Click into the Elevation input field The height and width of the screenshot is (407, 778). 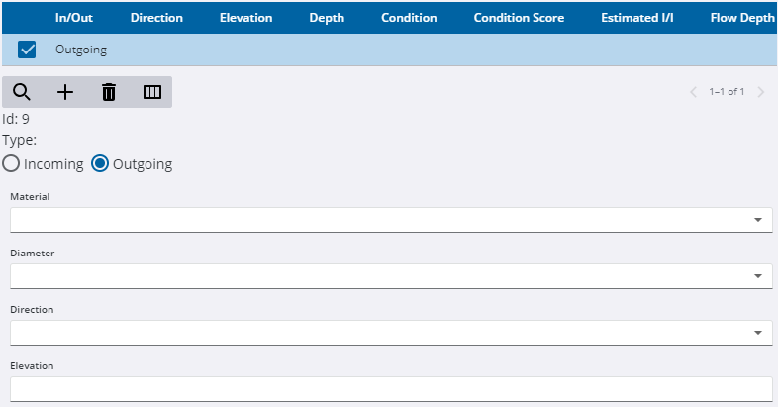(x=390, y=389)
